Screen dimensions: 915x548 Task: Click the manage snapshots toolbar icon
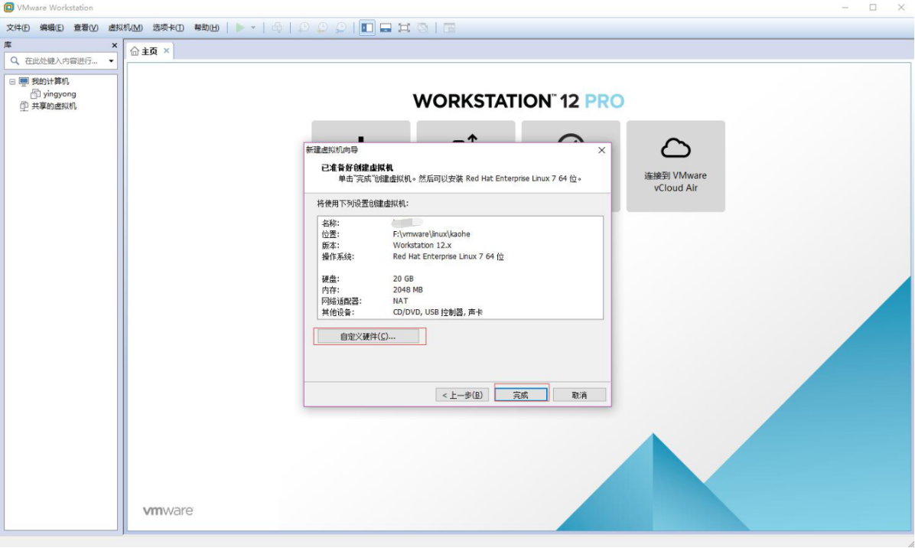(x=340, y=28)
